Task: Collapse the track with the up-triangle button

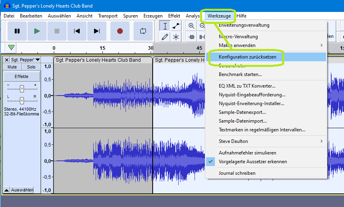Action: click(7, 190)
